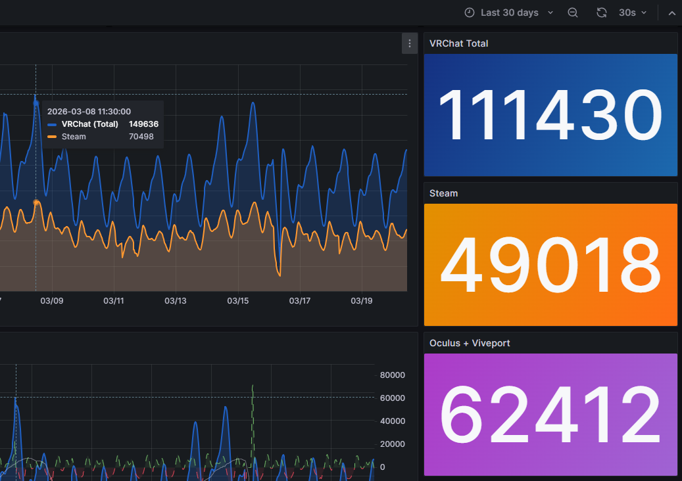The width and height of the screenshot is (682, 481).
Task: Click chevron next to Last 30 days
Action: coord(550,13)
